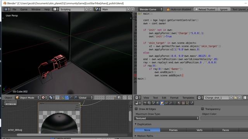Viewport: 248px width, 139px height.
Task: Toggle the 3D manipulator widget button
Action: point(63,98)
